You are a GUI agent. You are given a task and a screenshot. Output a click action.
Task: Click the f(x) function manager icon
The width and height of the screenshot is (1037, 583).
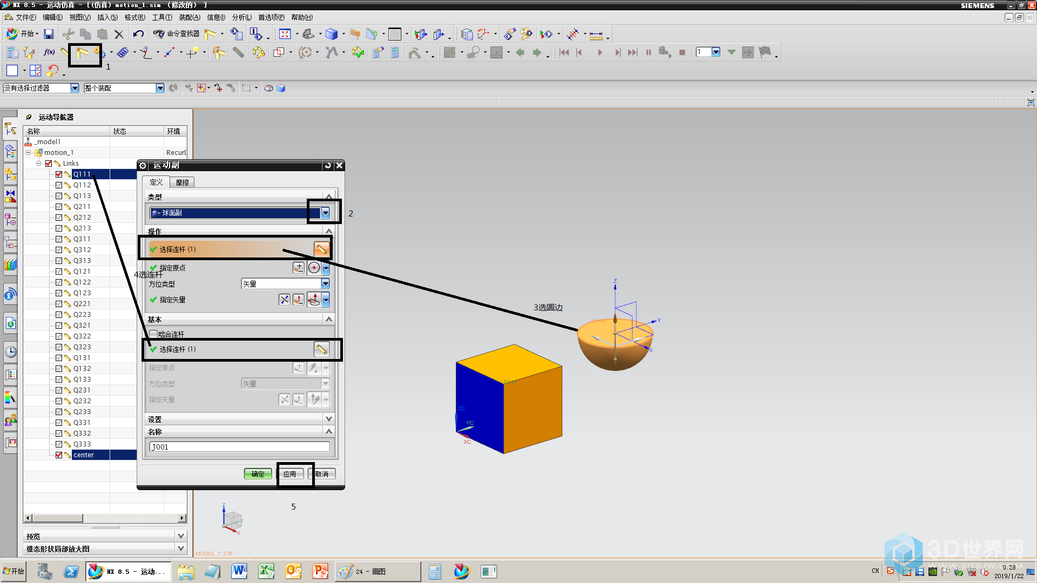(49, 53)
